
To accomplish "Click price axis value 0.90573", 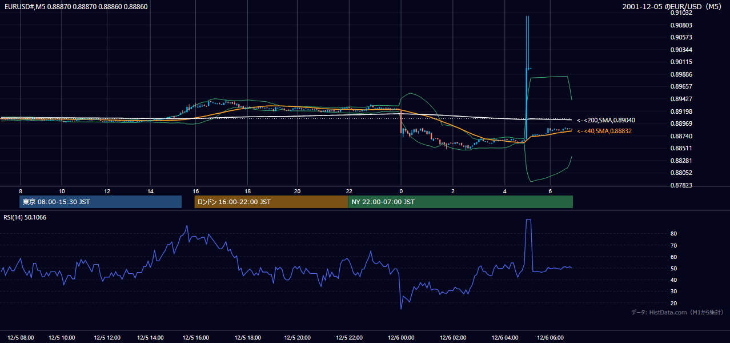I will coord(681,37).
